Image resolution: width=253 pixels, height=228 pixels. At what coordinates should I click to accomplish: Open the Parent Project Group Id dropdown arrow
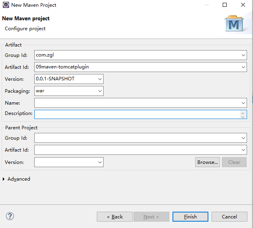(243, 138)
